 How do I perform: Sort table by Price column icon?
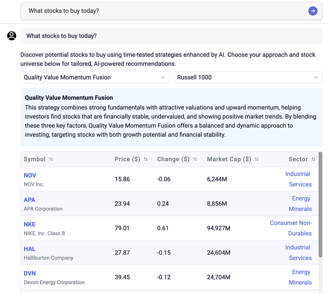[x=146, y=159]
